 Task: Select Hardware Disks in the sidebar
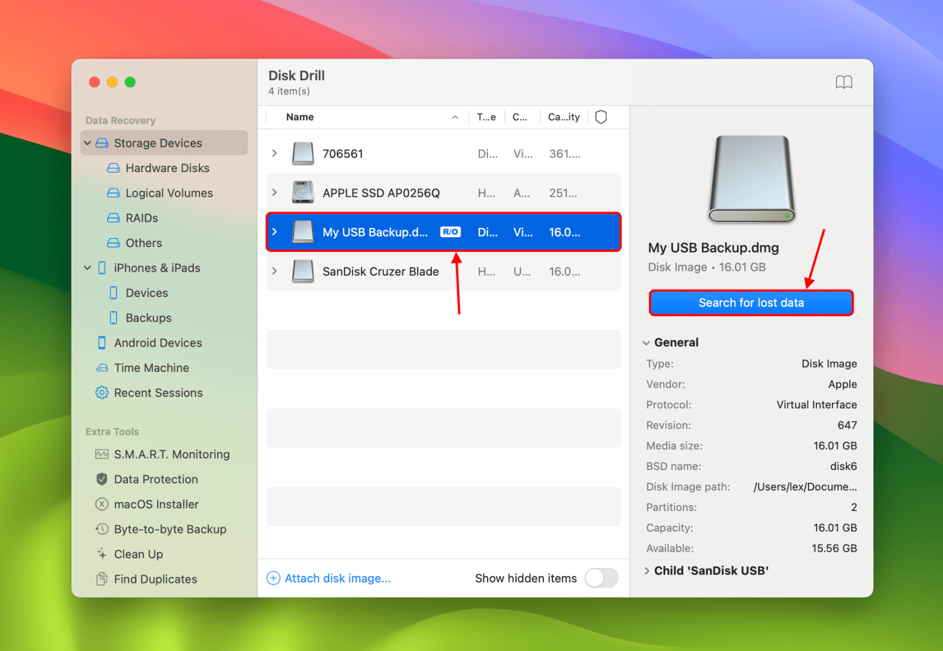pos(167,168)
